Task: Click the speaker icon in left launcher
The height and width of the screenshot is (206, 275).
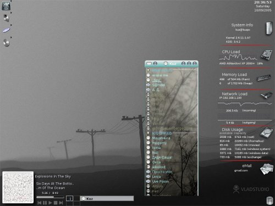Action: tap(6, 18)
